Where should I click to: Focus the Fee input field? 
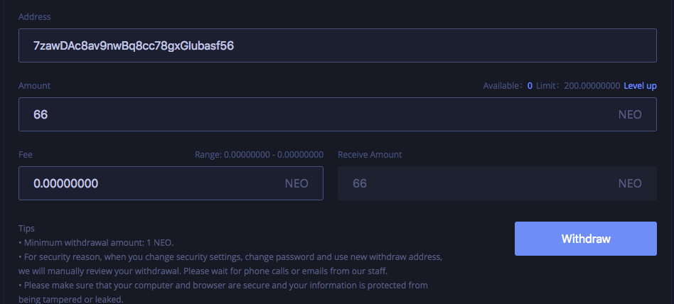tap(171, 183)
